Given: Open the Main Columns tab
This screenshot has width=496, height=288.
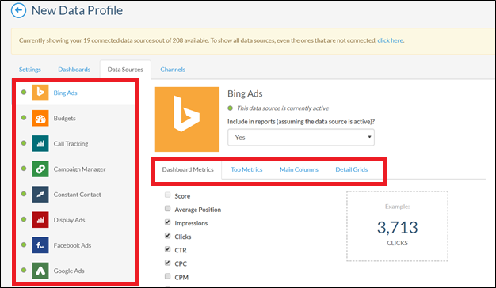Looking at the screenshot, I should coord(299,169).
